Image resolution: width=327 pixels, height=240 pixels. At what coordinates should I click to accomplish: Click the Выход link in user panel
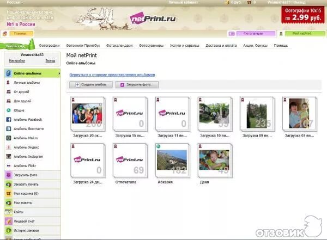50,60
